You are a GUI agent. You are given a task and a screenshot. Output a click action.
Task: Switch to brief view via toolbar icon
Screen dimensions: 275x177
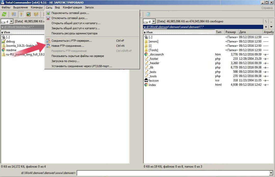[x=14, y=14]
